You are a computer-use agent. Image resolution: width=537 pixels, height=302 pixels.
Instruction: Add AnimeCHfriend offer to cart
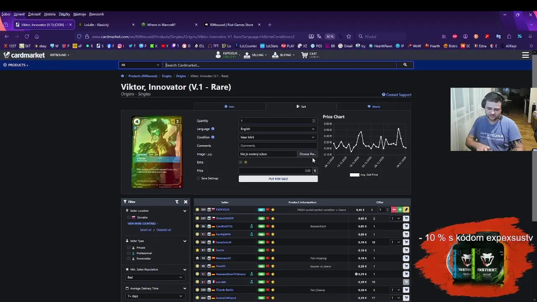(x=406, y=298)
